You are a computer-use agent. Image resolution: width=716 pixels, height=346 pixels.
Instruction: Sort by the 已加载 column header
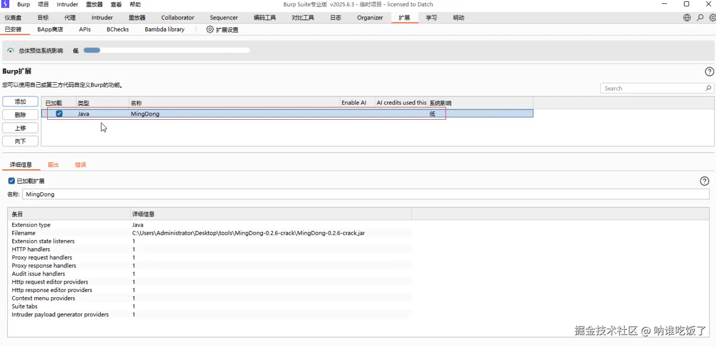[x=59, y=103]
